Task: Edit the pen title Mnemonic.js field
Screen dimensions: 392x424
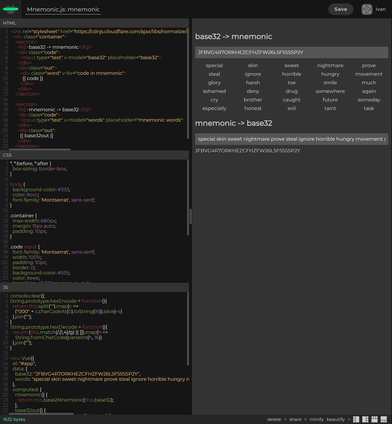Action: (63, 10)
